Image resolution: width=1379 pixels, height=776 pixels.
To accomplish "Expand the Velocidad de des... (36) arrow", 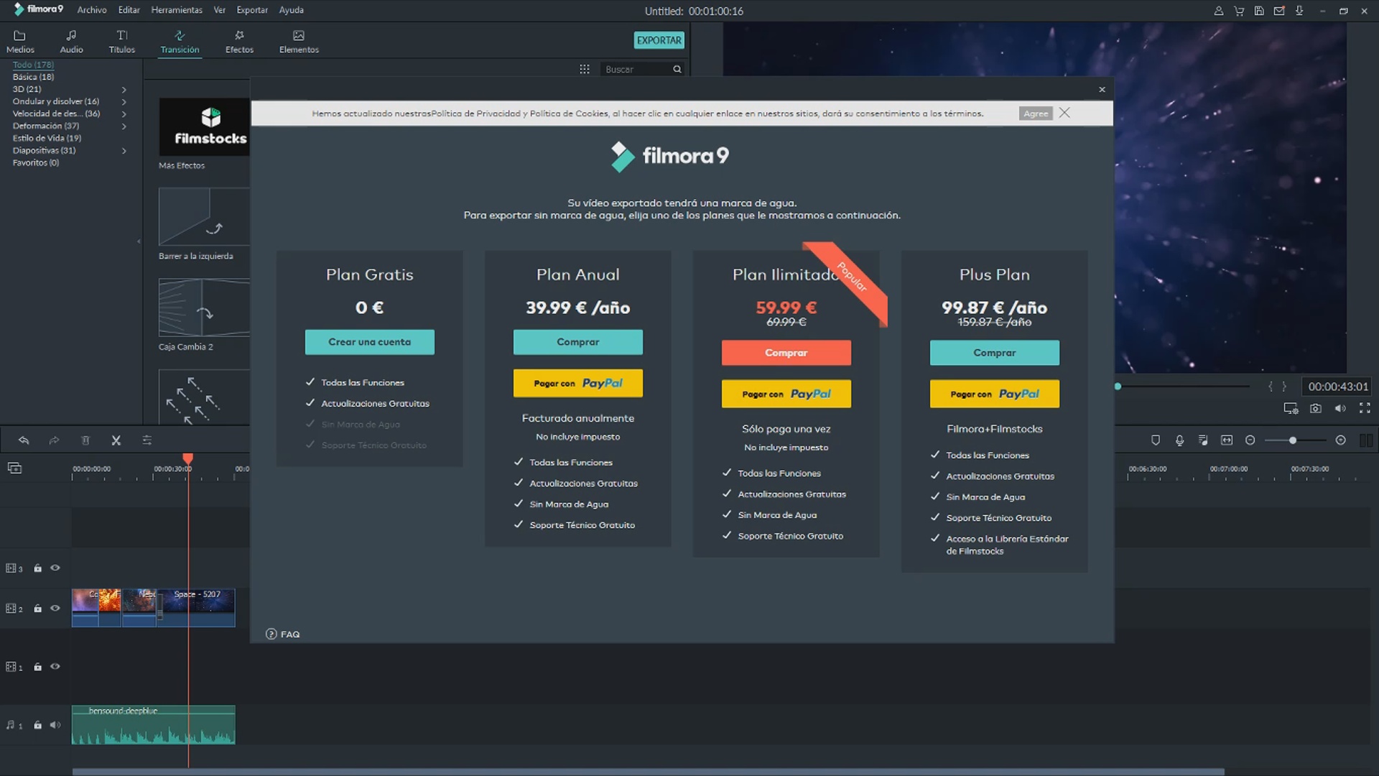I will (x=124, y=114).
